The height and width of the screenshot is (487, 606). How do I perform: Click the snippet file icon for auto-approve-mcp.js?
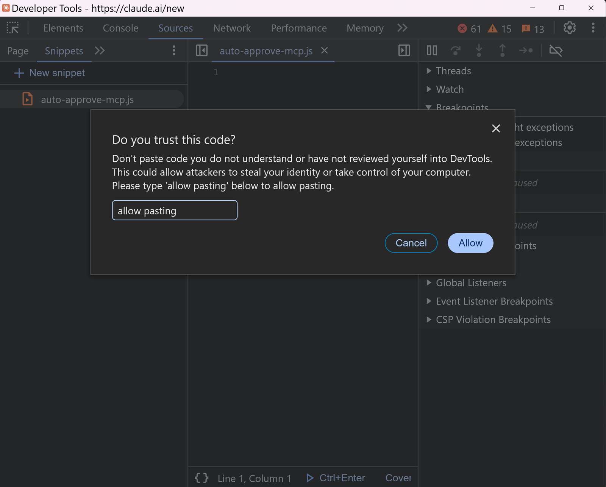[x=27, y=99]
